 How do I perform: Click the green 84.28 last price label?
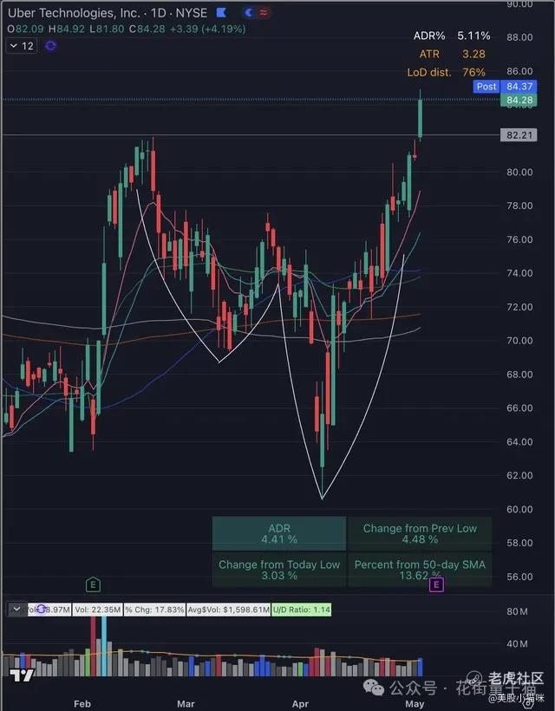pyautogui.click(x=519, y=101)
